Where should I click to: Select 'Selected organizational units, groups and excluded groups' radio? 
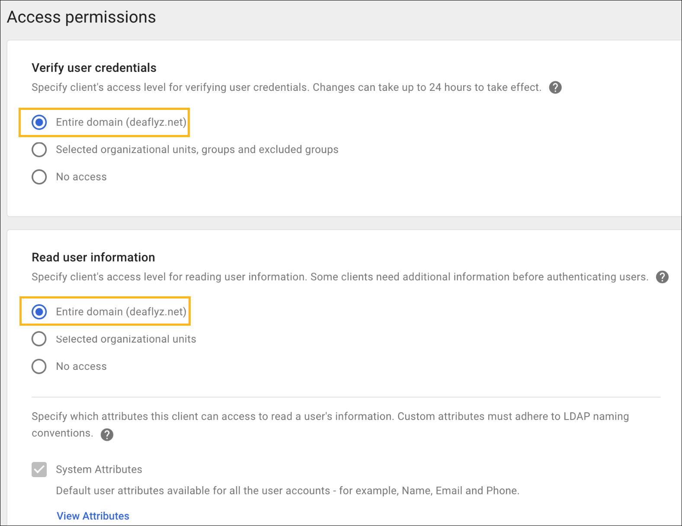point(39,150)
